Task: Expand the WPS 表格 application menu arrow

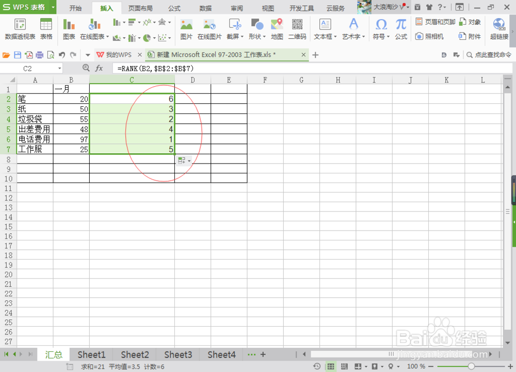Action: [x=53, y=7]
